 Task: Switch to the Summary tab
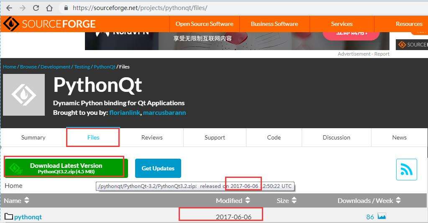[33, 137]
